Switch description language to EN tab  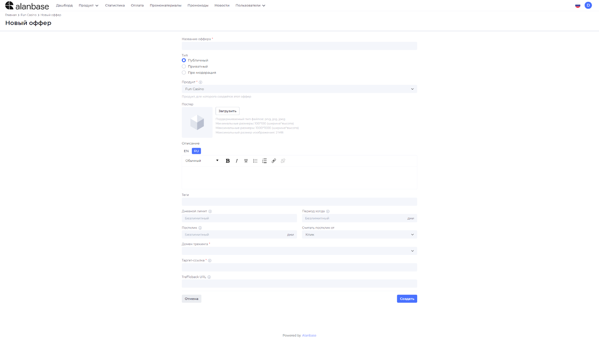[186, 151]
